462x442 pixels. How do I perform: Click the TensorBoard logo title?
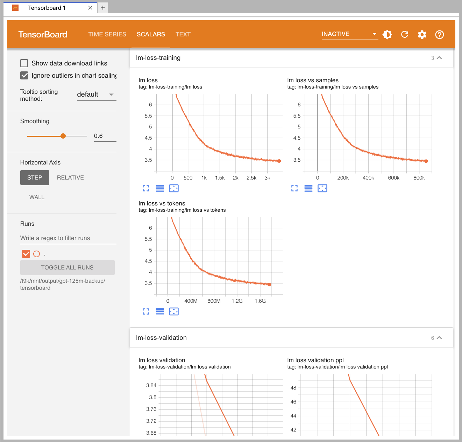tap(43, 34)
